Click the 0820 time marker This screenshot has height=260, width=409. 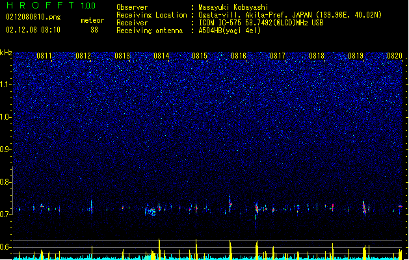tap(395, 56)
